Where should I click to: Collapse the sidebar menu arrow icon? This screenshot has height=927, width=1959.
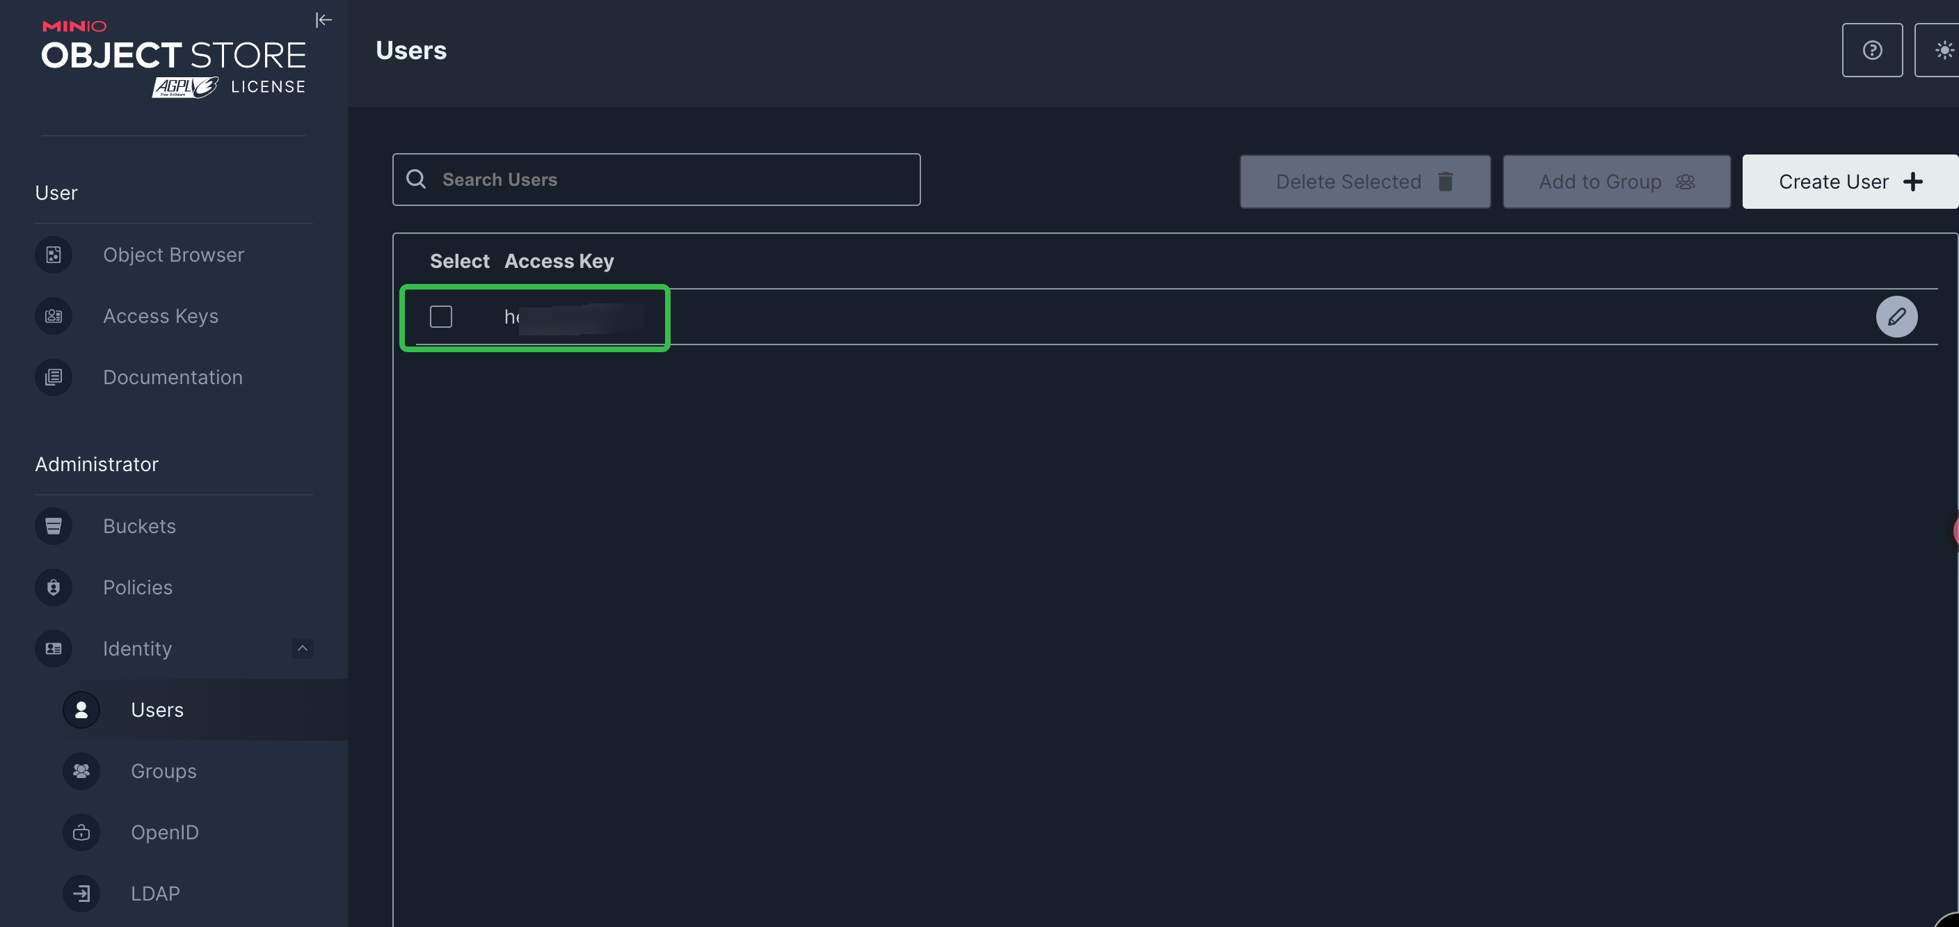[323, 19]
